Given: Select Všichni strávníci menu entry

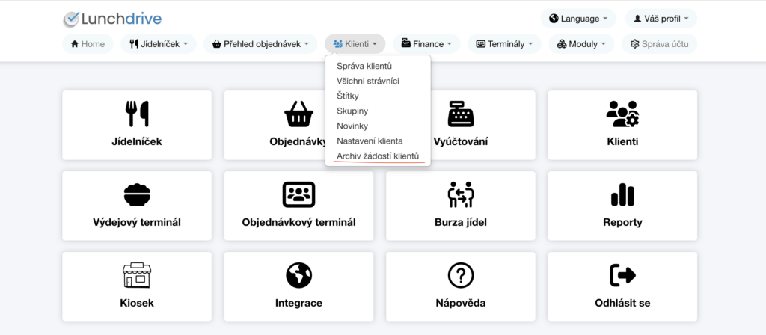Looking at the screenshot, I should tap(367, 81).
